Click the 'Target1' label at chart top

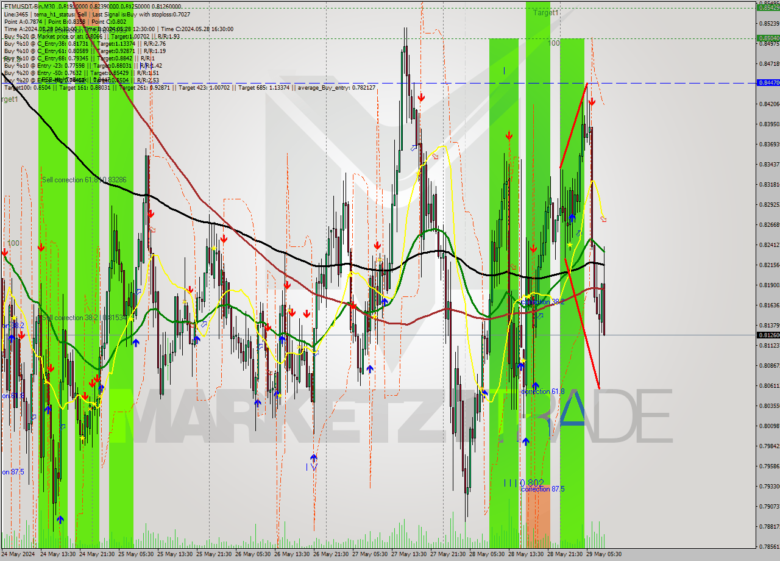click(545, 12)
